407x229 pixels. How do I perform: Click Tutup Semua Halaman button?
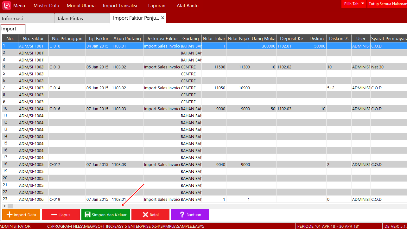pos(387,4)
